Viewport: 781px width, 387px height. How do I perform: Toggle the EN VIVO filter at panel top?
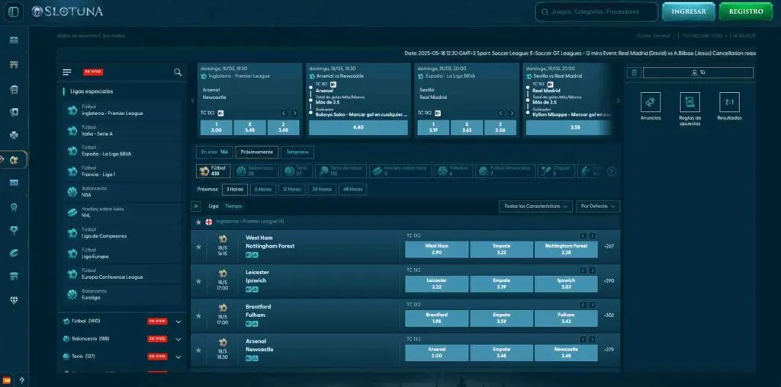point(93,72)
